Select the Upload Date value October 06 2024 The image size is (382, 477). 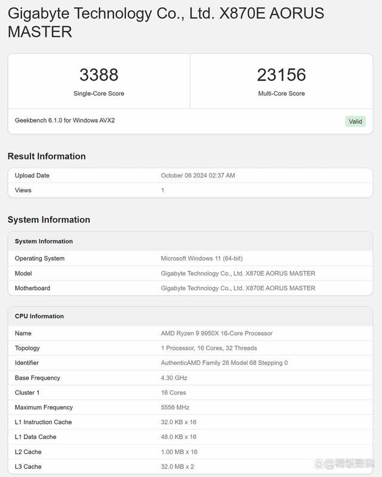198,175
